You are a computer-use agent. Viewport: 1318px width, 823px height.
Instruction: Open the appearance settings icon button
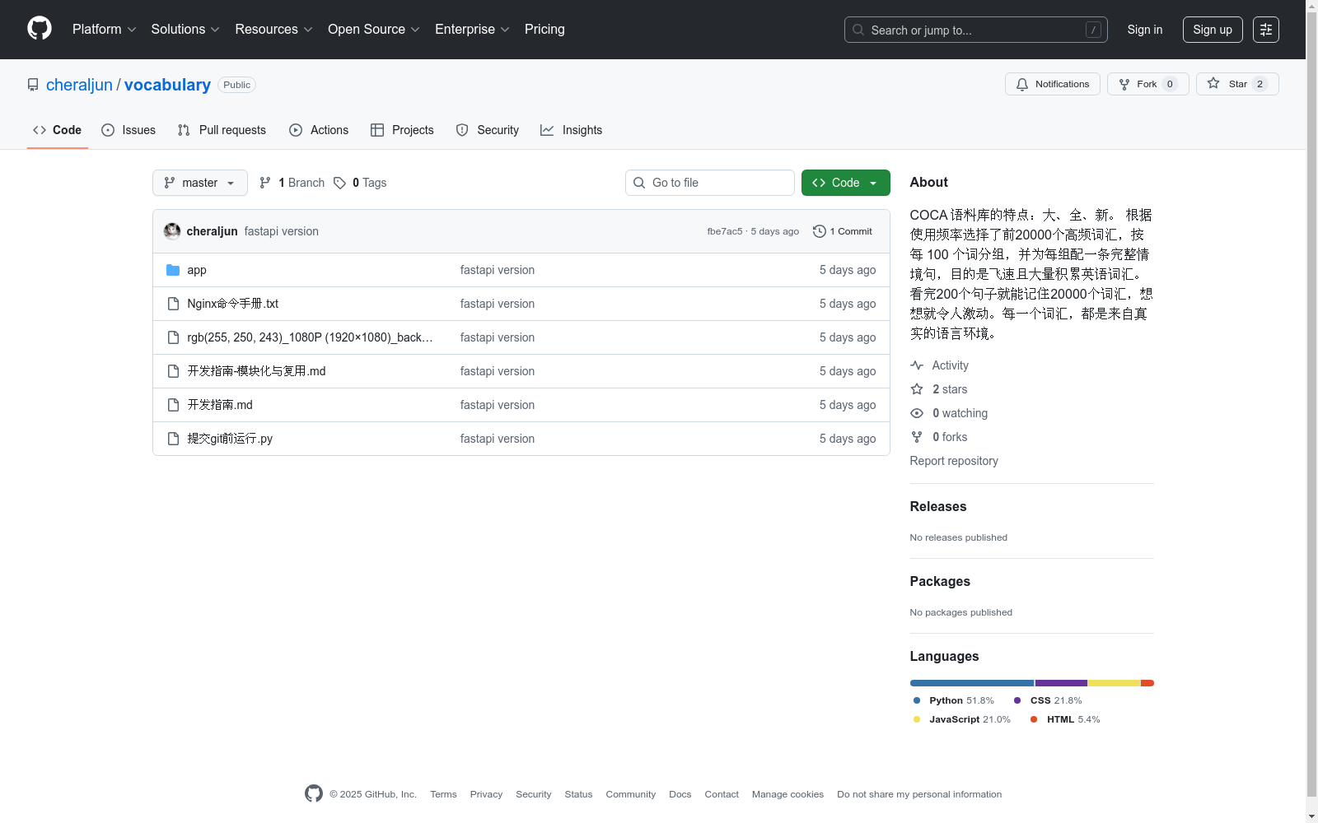(x=1266, y=30)
